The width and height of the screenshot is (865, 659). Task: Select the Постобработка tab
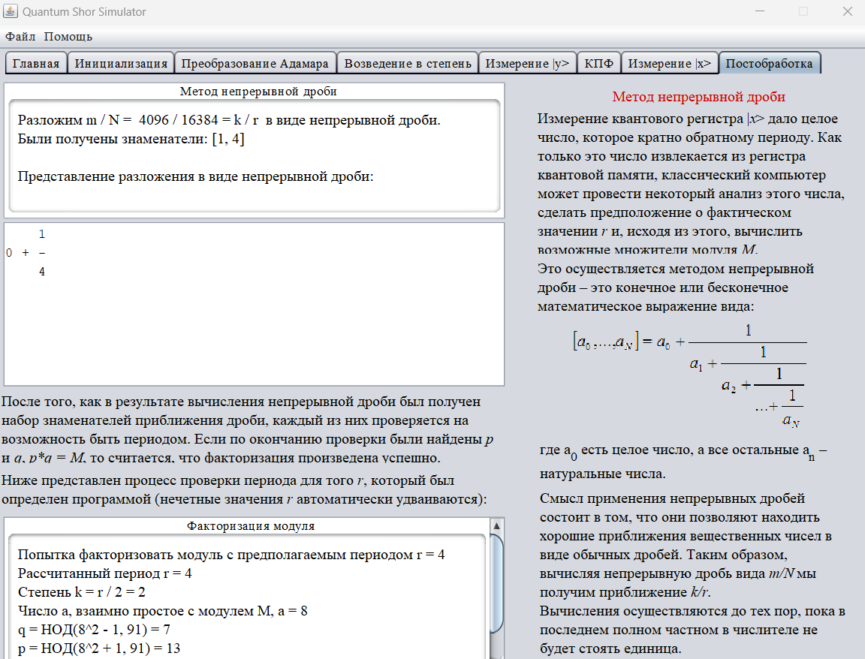770,63
